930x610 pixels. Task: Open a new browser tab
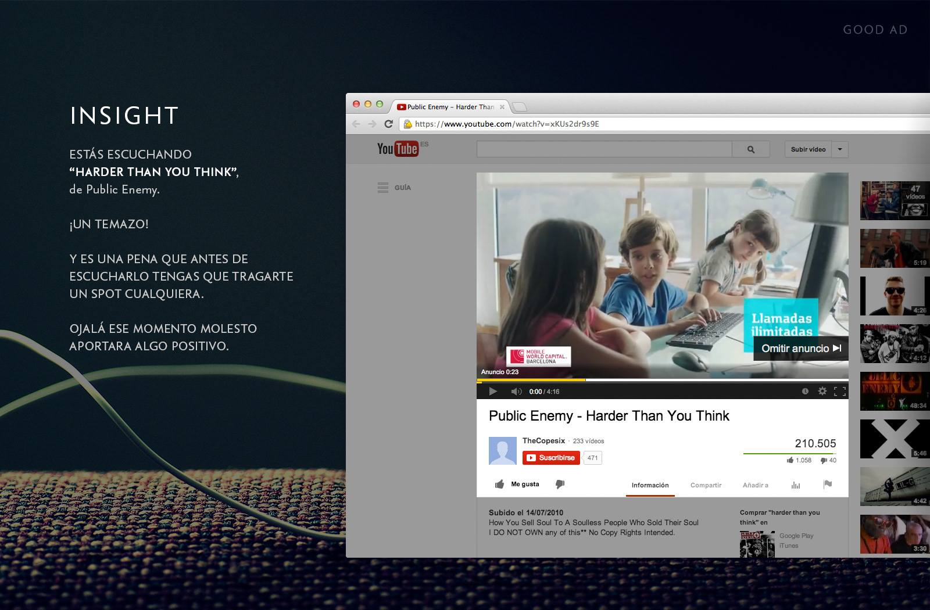tap(519, 107)
